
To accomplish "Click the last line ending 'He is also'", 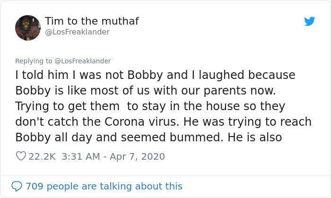I will tap(148, 138).
